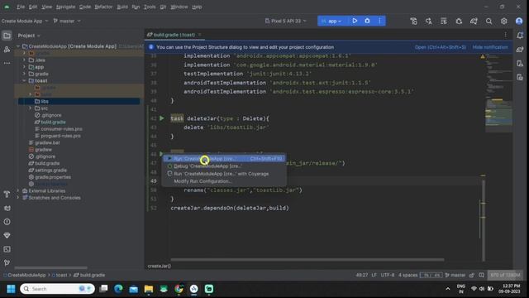Image resolution: width=529 pixels, height=298 pixels.
Task: Click the Debug app bug icon
Action: tap(367, 21)
